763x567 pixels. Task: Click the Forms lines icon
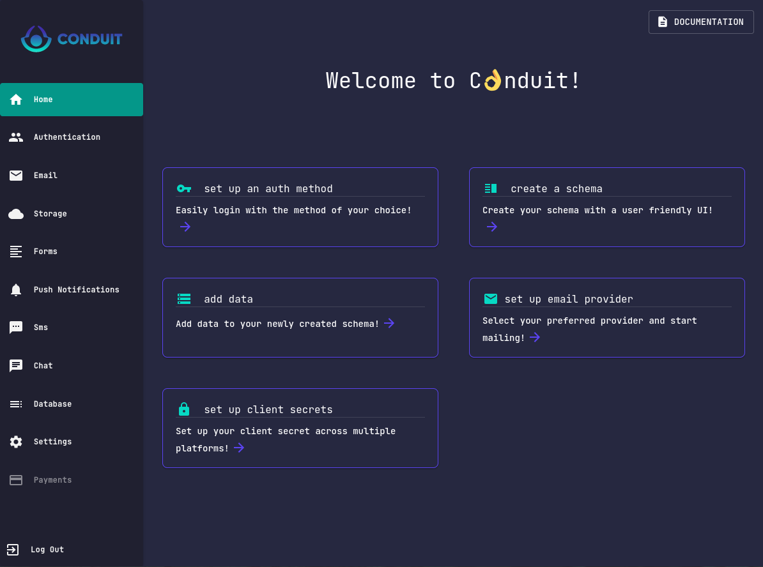[x=16, y=252]
